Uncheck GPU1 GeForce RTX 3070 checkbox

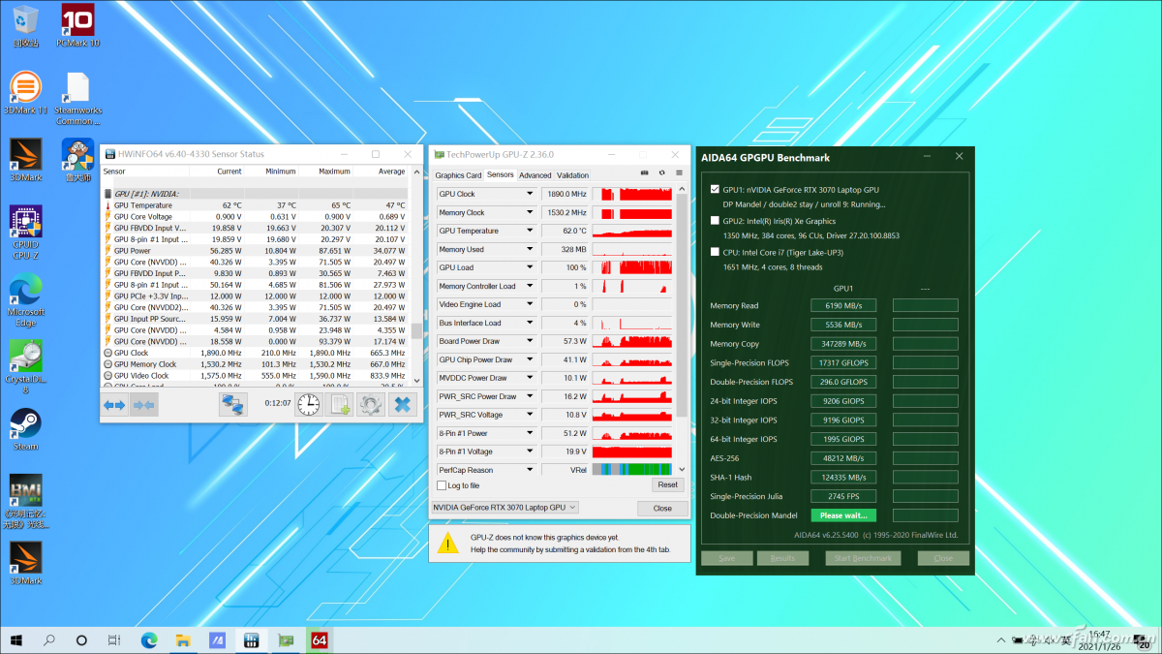(x=715, y=190)
